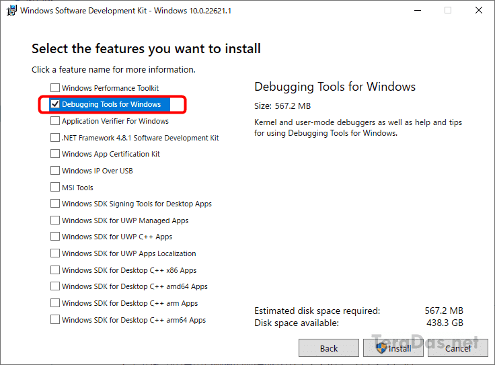495x365 pixels.
Task: Check Windows SDK for UWP Managed Apps
Action: click(55, 220)
